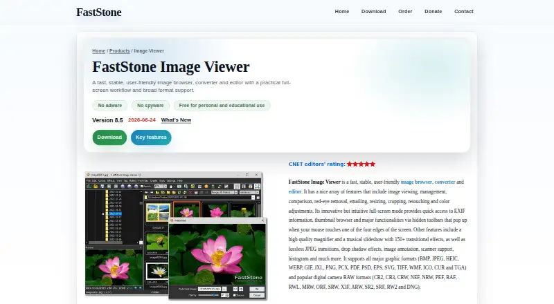Click the 'Image Viewer' breadcrumb text
This screenshot has width=554, height=304.
pos(149,51)
